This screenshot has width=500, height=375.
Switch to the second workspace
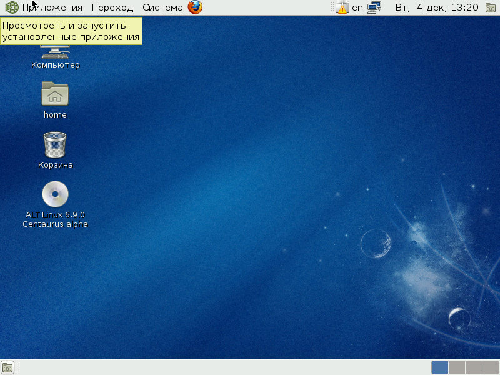click(x=457, y=367)
